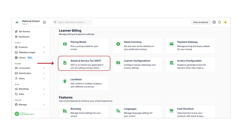Viewport: 242px width, 136px height.
Task: Click the Payment Gateway card icon
Action: tap(171, 44)
